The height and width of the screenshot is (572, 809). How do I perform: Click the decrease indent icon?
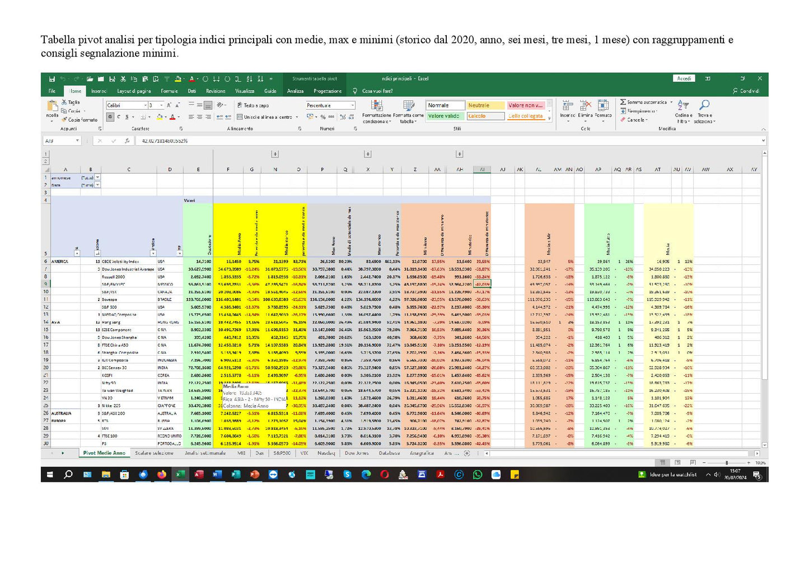click(219, 117)
